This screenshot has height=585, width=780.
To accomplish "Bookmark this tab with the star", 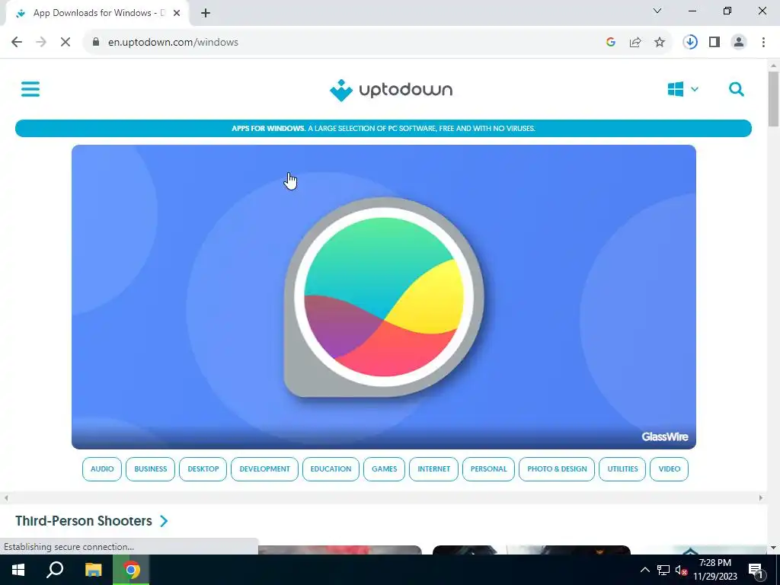I will pos(660,43).
